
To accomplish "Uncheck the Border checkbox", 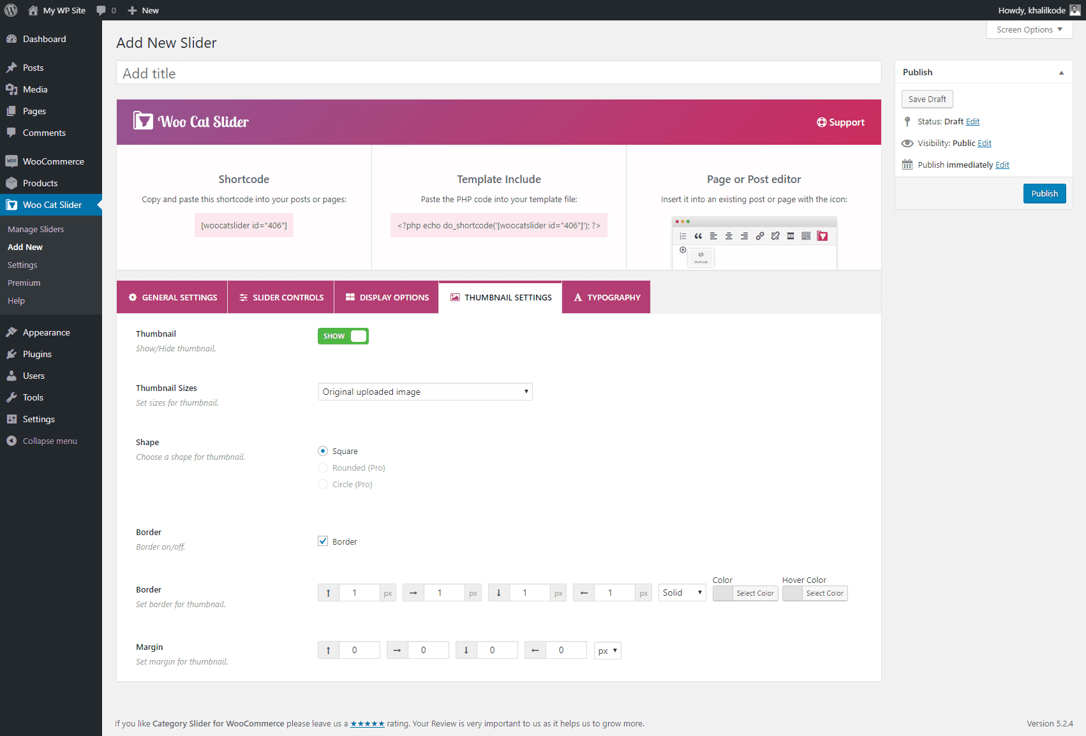I will tap(323, 541).
